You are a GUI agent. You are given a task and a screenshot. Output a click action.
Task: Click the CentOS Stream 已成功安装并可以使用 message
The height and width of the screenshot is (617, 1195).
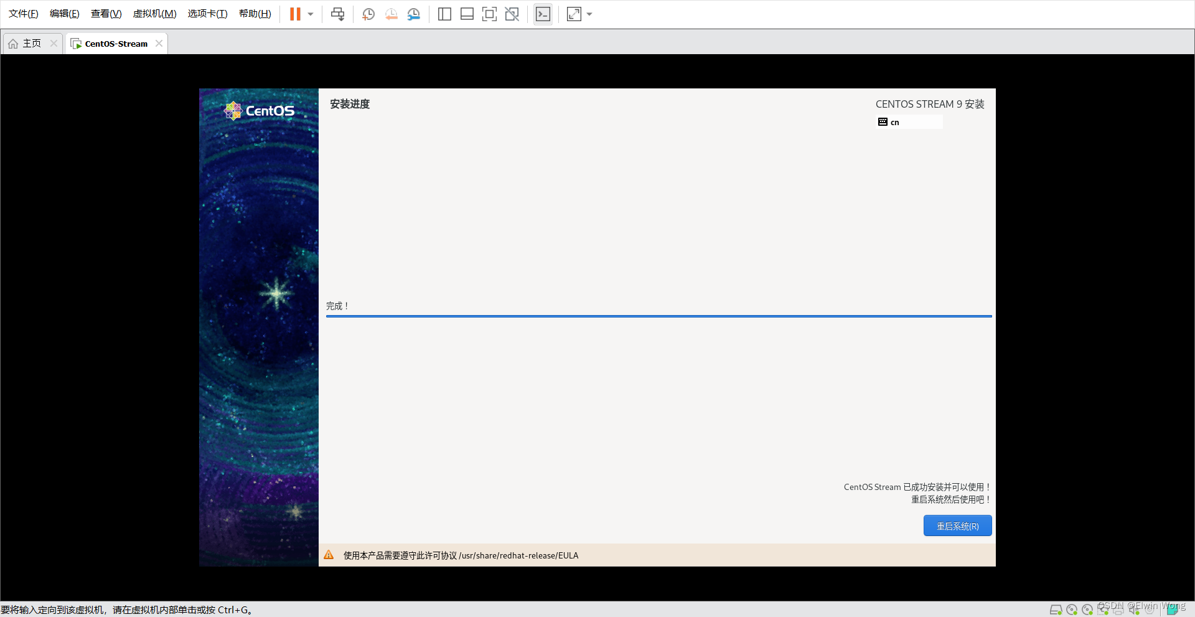(x=917, y=487)
